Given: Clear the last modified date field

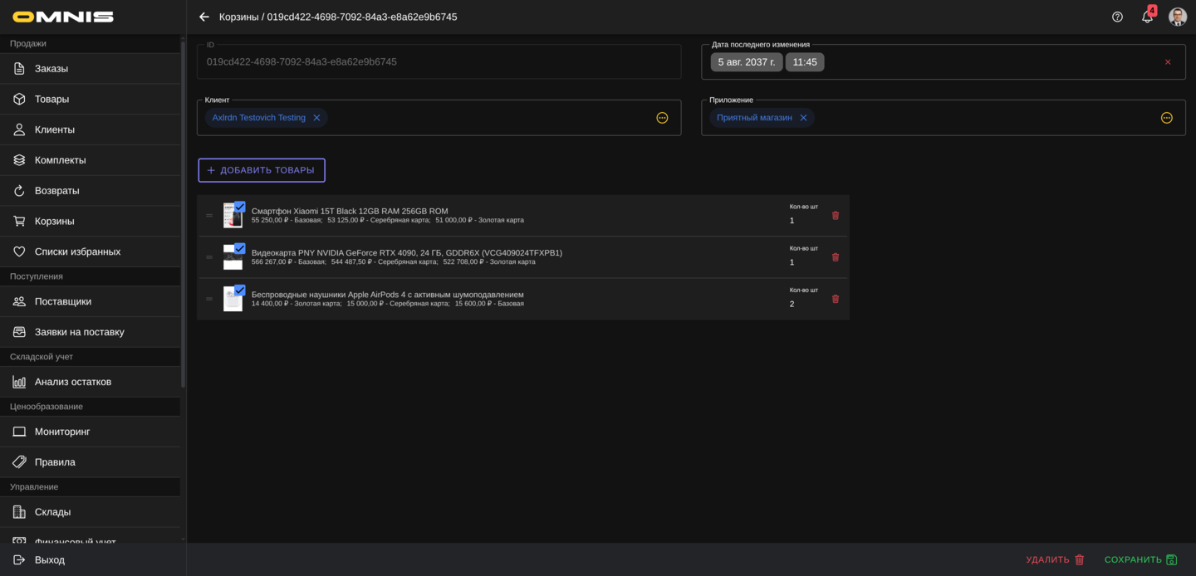Looking at the screenshot, I should point(1168,62).
